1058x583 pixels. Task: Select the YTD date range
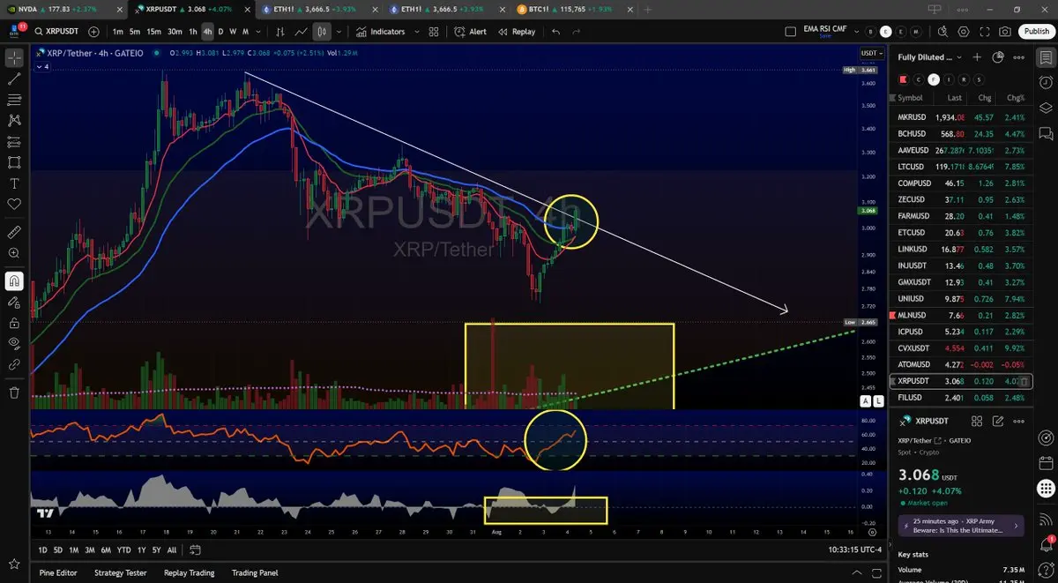pos(124,549)
